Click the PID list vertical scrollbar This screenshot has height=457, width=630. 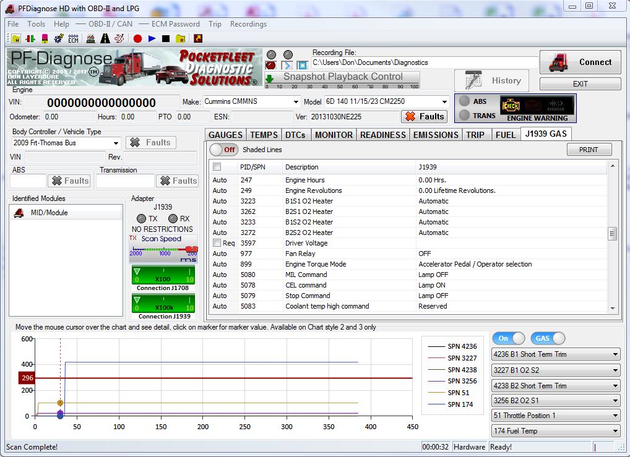point(612,237)
